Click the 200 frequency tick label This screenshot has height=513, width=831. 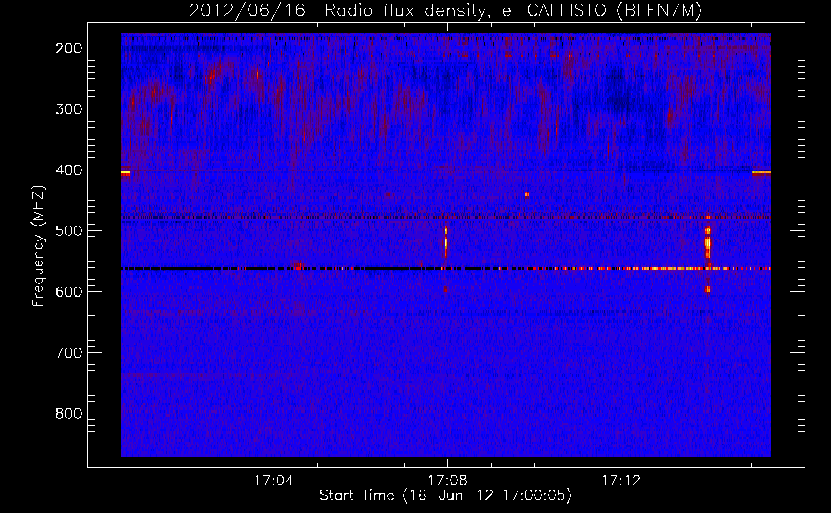69,48
